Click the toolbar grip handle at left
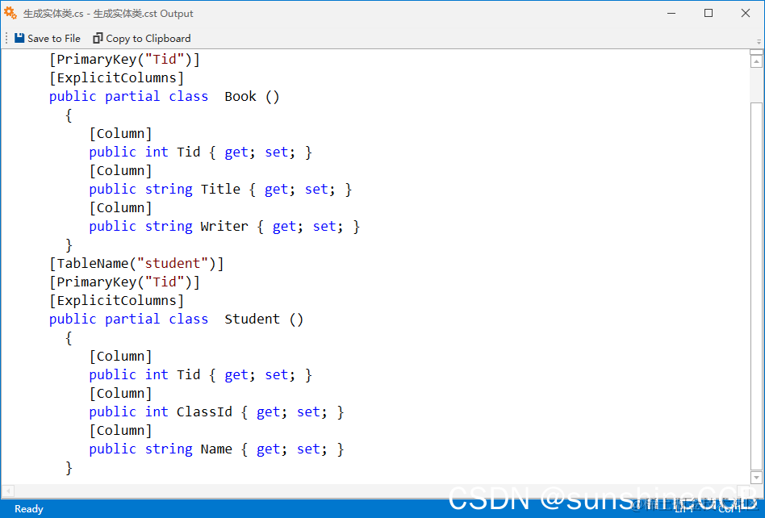765x518 pixels. tap(6, 38)
